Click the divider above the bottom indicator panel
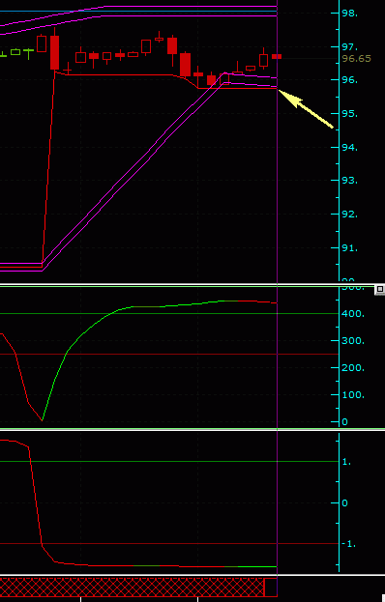Image resolution: width=385 pixels, height=602 pixels. coord(192,430)
